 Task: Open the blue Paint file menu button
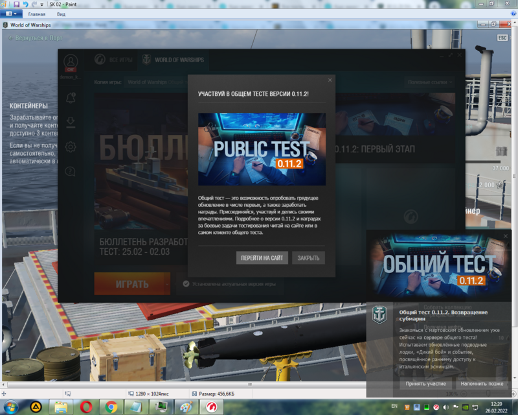coord(11,14)
